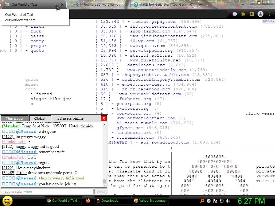
Task: Open the i0.wp.com link
Action: (142, 41)
